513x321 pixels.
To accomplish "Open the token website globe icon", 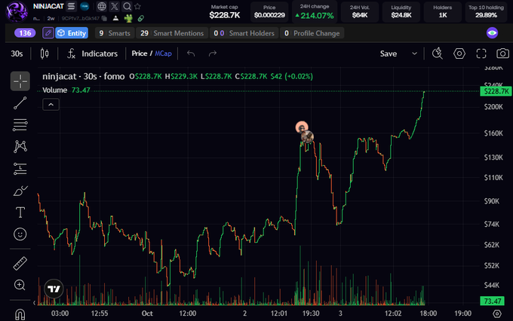I will (102, 6).
